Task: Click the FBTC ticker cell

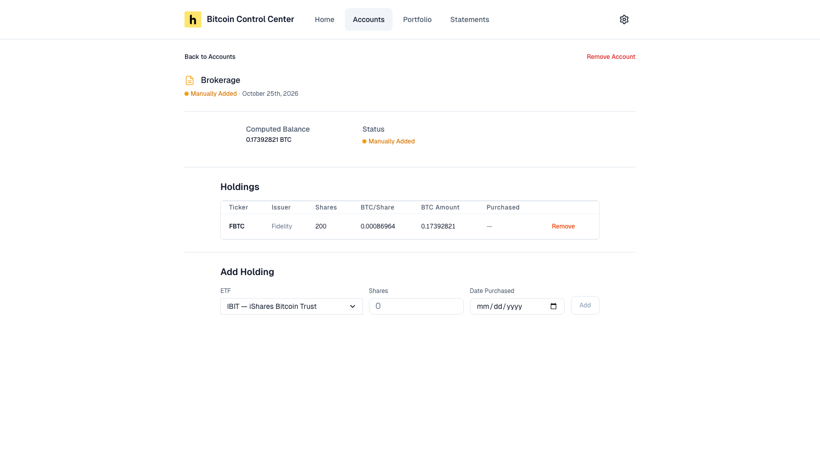Action: (x=237, y=226)
